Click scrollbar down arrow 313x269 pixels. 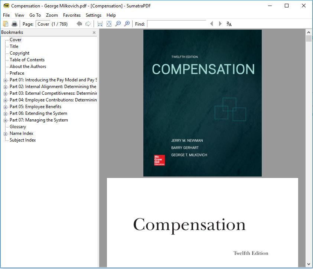(x=309, y=264)
